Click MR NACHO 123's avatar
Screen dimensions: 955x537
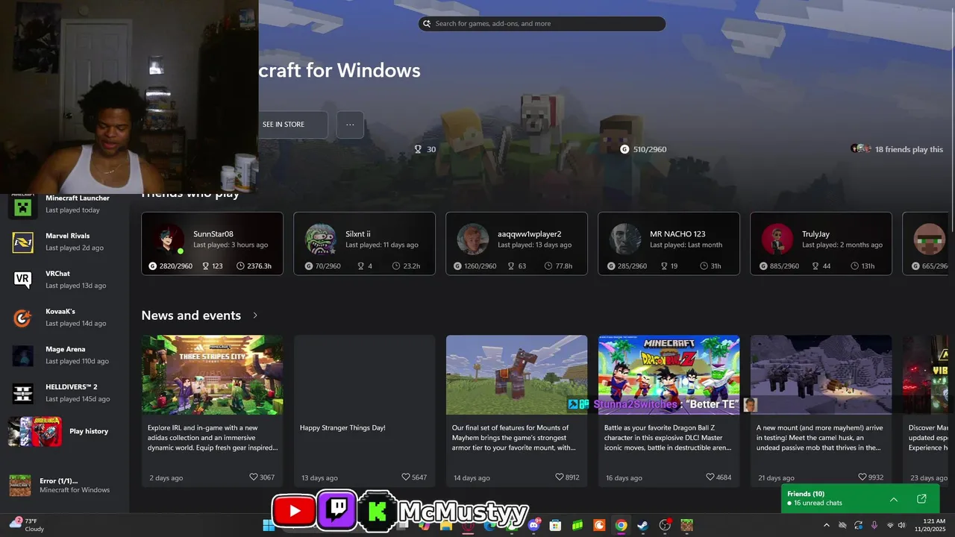coord(624,239)
